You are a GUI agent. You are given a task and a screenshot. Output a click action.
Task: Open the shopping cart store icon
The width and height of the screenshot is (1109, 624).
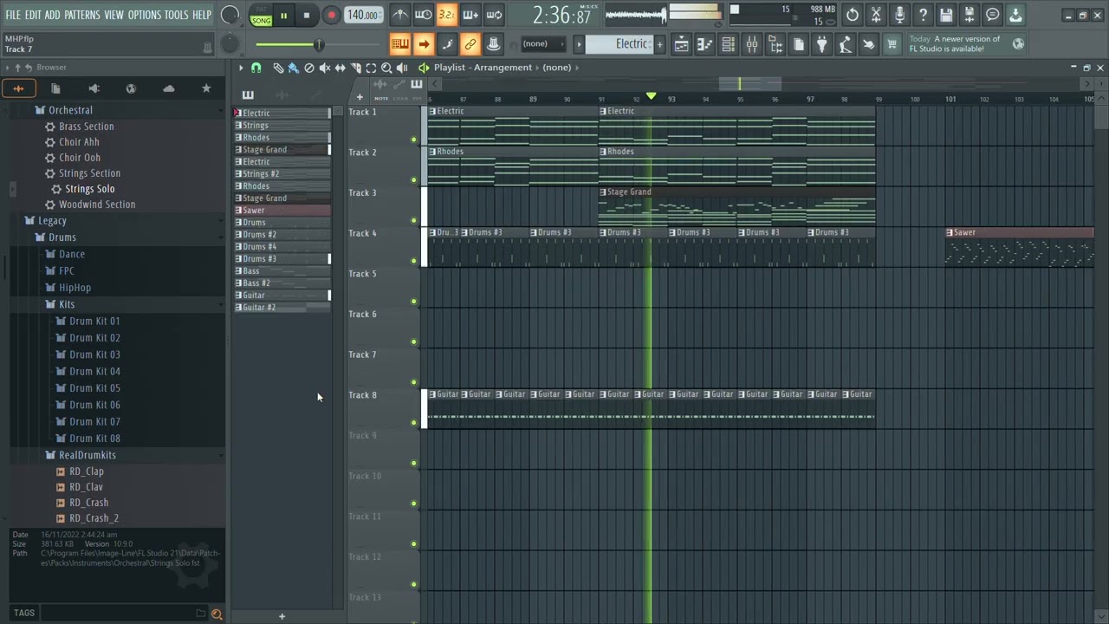(x=892, y=44)
